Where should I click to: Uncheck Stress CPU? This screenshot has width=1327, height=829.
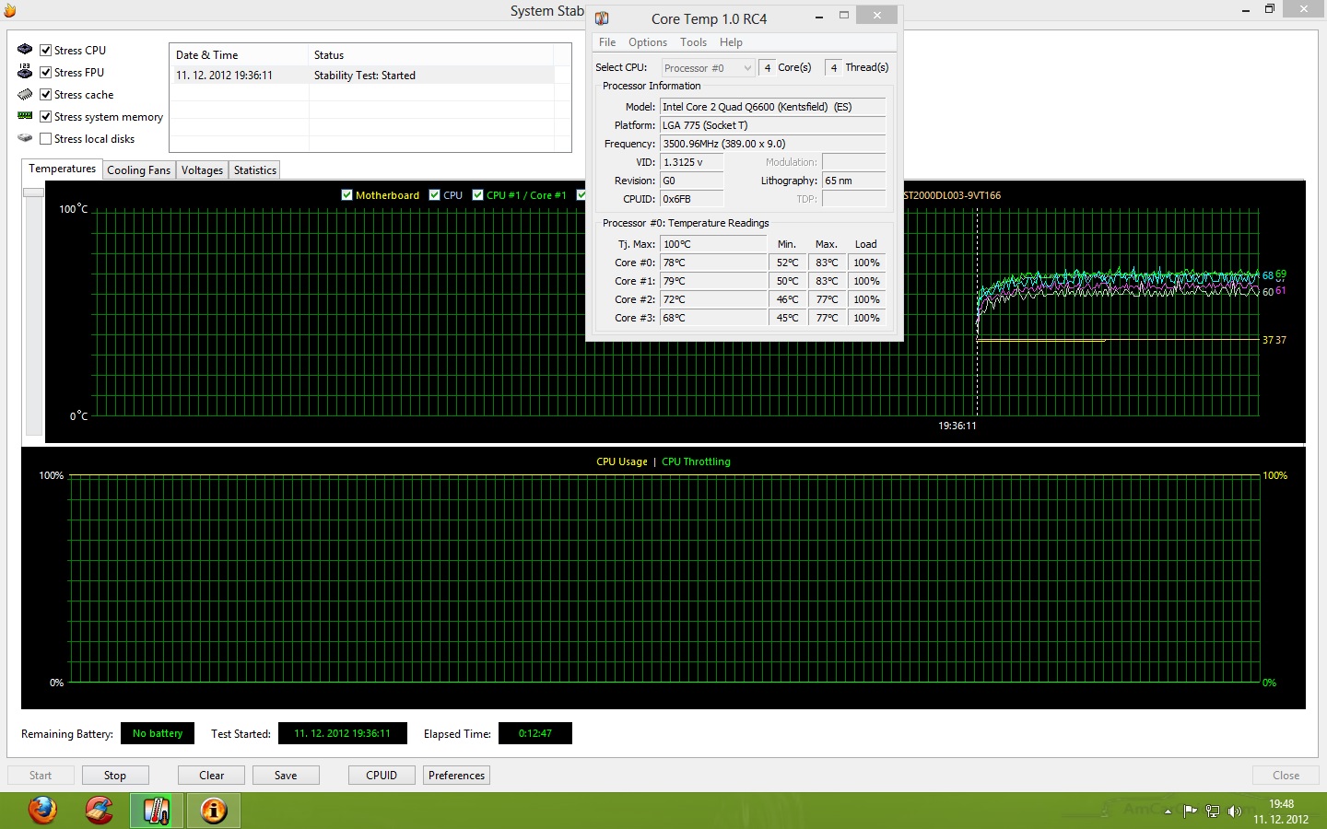click(x=45, y=51)
